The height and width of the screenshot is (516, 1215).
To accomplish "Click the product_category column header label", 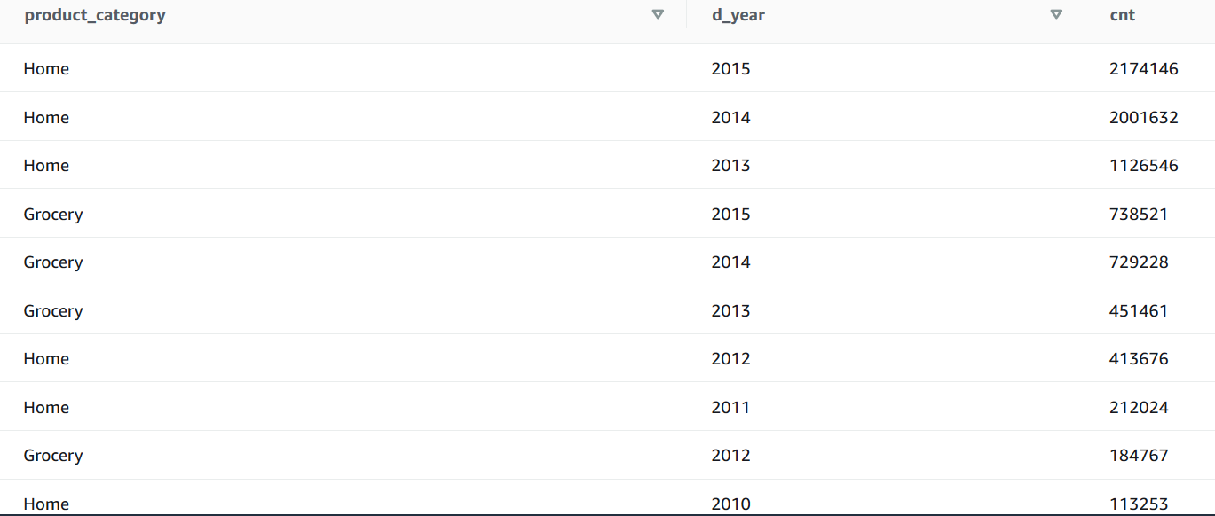I will click(95, 15).
